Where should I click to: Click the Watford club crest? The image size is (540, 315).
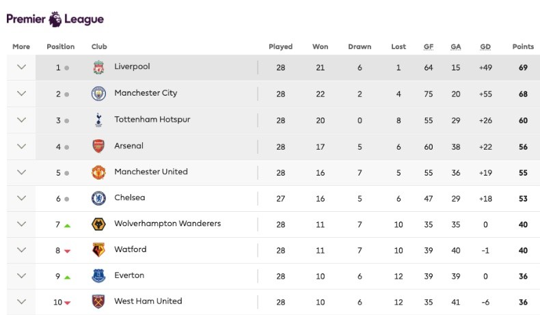pyautogui.click(x=98, y=250)
